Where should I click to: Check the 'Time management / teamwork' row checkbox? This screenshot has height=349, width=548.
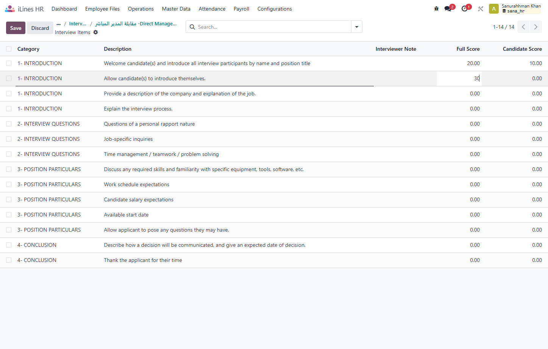pyautogui.click(x=9, y=154)
